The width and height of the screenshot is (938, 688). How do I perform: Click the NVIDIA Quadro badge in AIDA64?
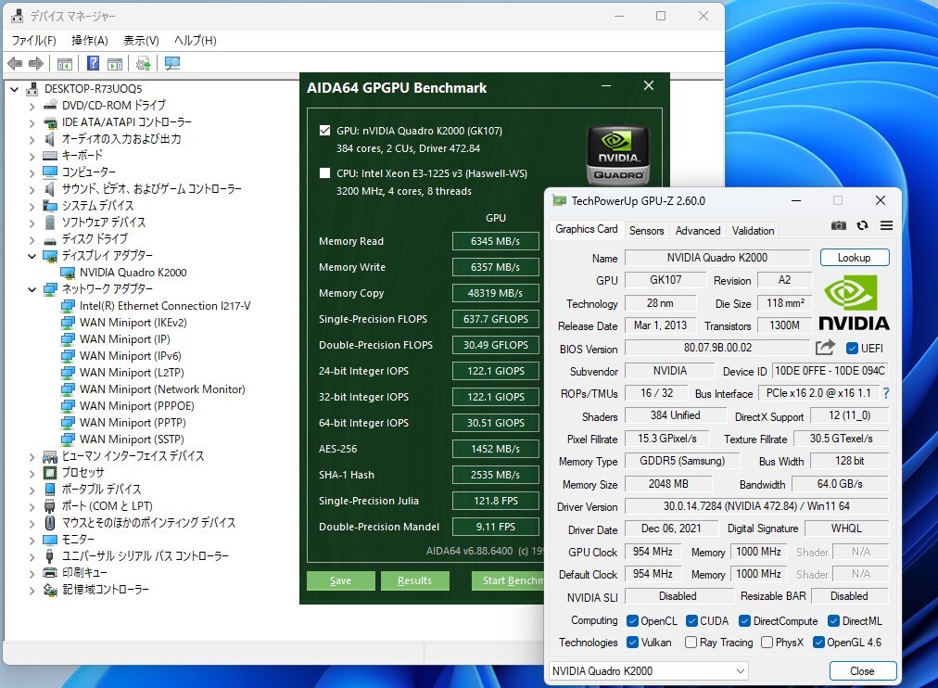618,156
